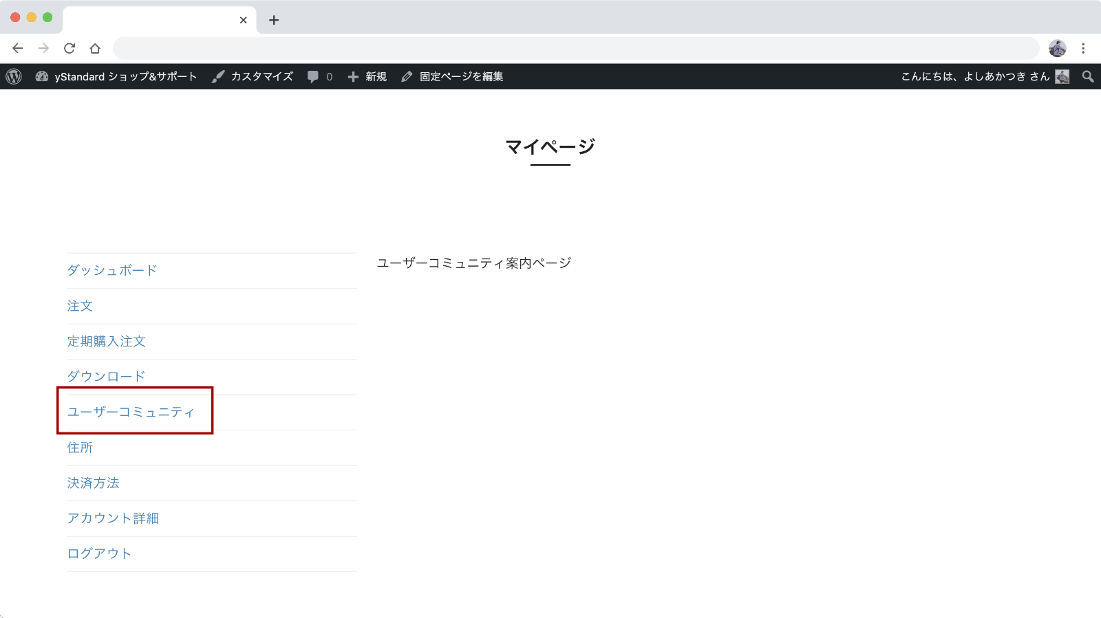This screenshot has width=1101, height=618.
Task: Click the browser forward arrow
Action: [43, 48]
